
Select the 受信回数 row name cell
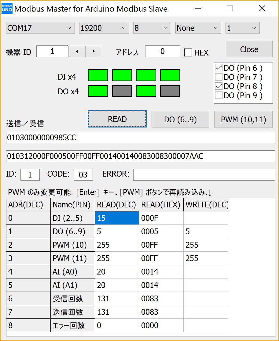[73, 299]
